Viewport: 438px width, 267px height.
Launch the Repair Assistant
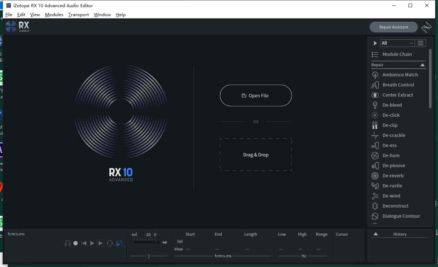(x=393, y=27)
